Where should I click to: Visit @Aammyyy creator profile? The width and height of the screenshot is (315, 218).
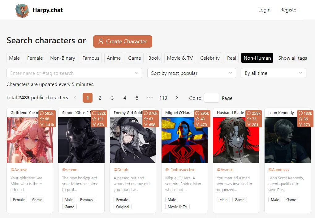tap(279, 170)
